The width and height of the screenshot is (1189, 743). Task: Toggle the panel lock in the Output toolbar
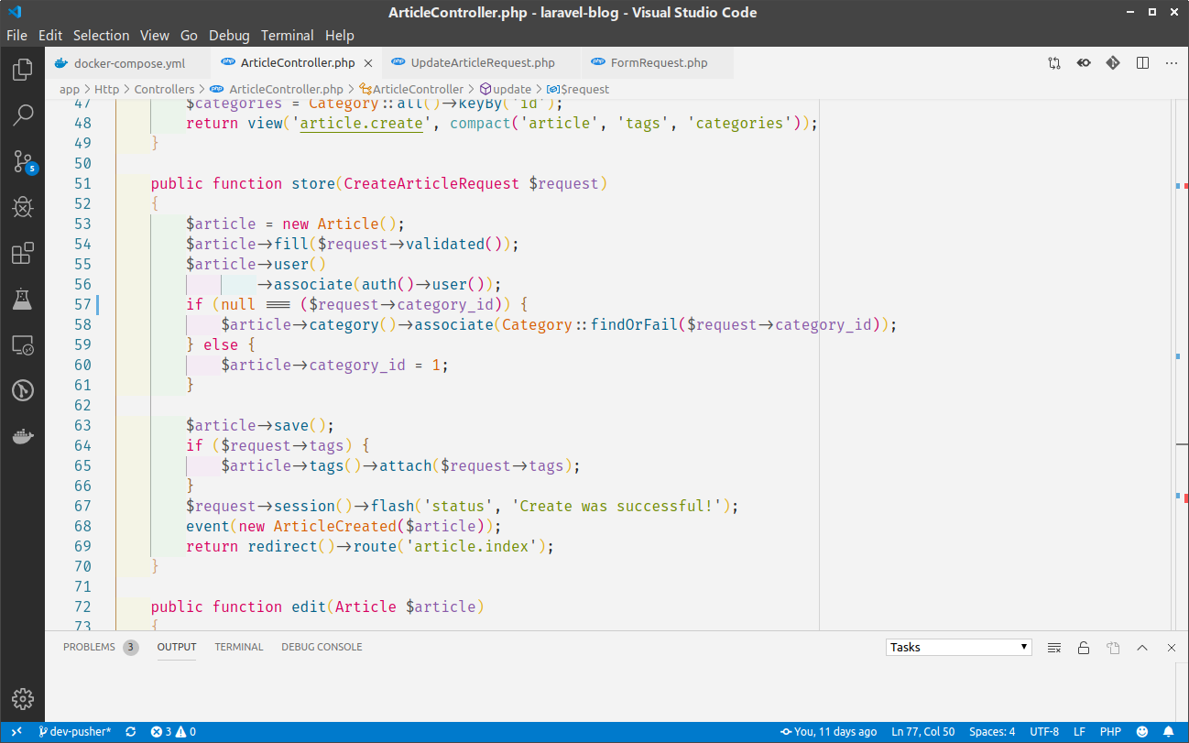[x=1084, y=648]
